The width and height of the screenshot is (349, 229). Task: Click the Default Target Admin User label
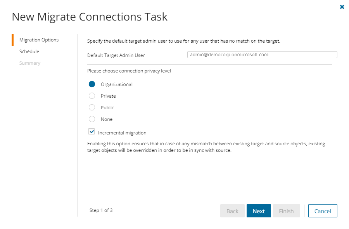pyautogui.click(x=116, y=55)
